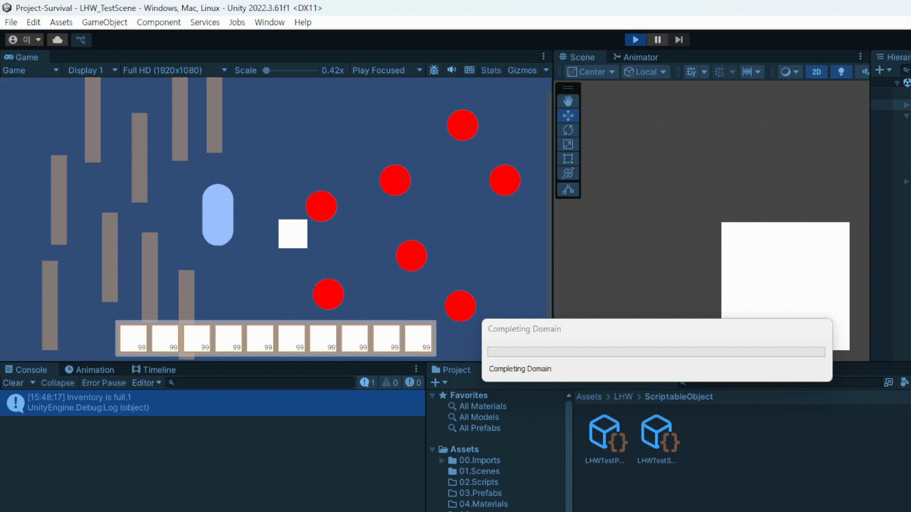Open the GameObject menu
Screen dimensions: 911x512
[x=104, y=22]
